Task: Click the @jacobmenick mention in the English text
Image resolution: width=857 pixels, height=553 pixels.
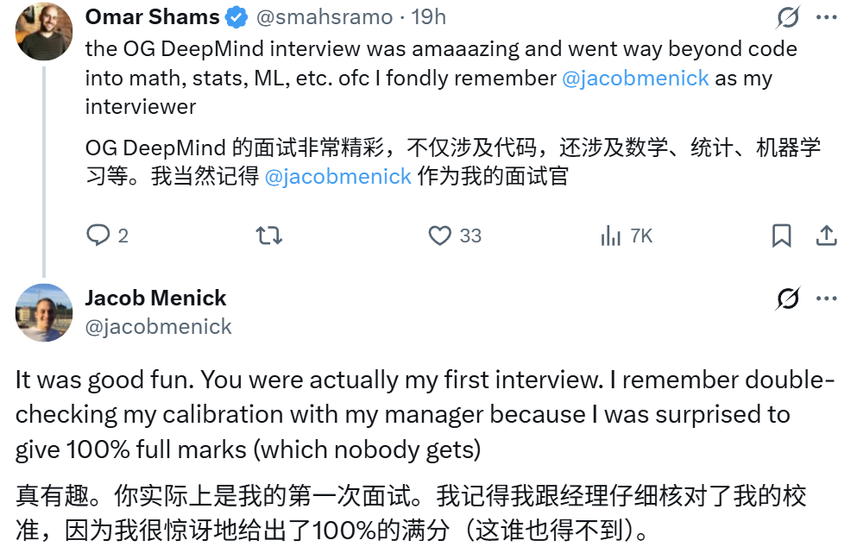Action: click(x=635, y=78)
